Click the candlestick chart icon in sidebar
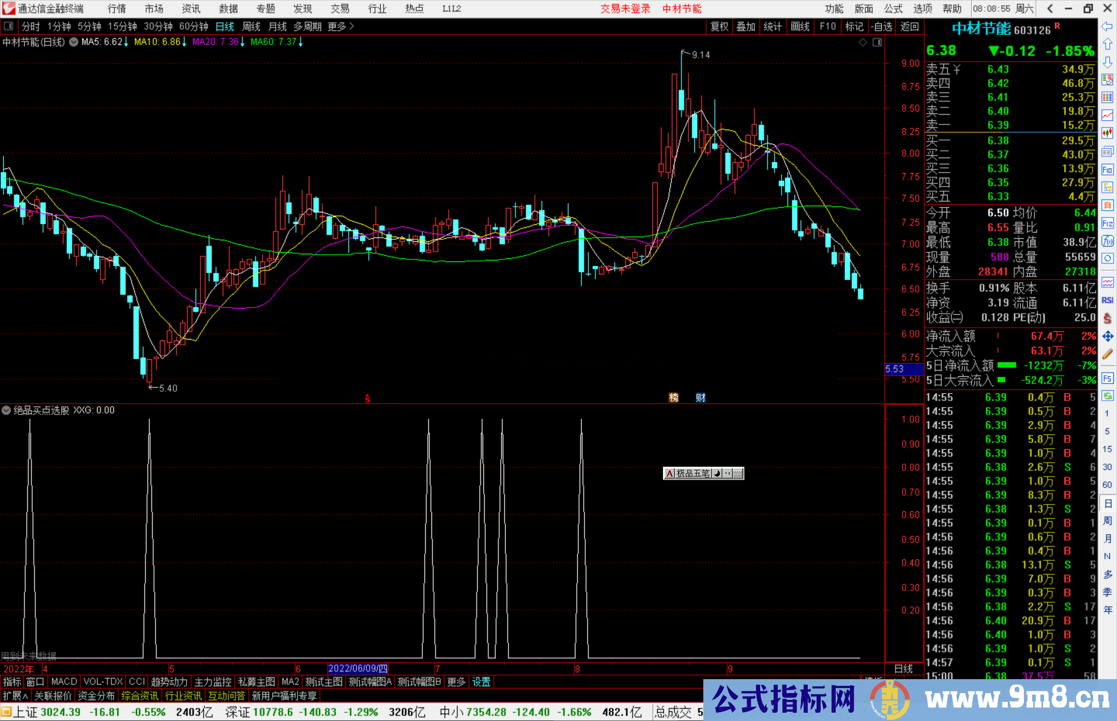This screenshot has width=1117, height=721. [1107, 133]
